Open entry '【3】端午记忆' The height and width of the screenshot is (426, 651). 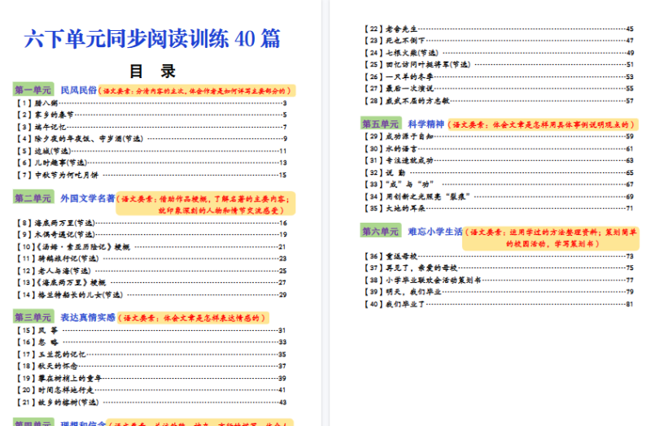pyautogui.click(x=151, y=127)
